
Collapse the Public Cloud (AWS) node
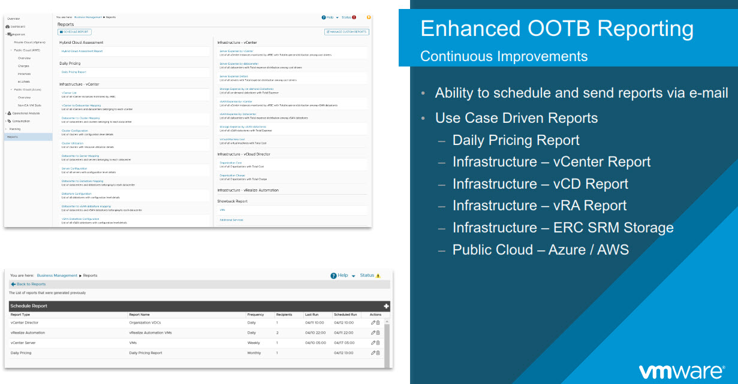click(x=11, y=50)
